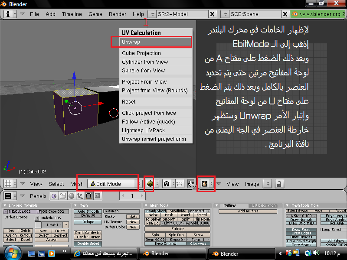Open the Render menu
The image size is (347, 260).
pos(117,14)
